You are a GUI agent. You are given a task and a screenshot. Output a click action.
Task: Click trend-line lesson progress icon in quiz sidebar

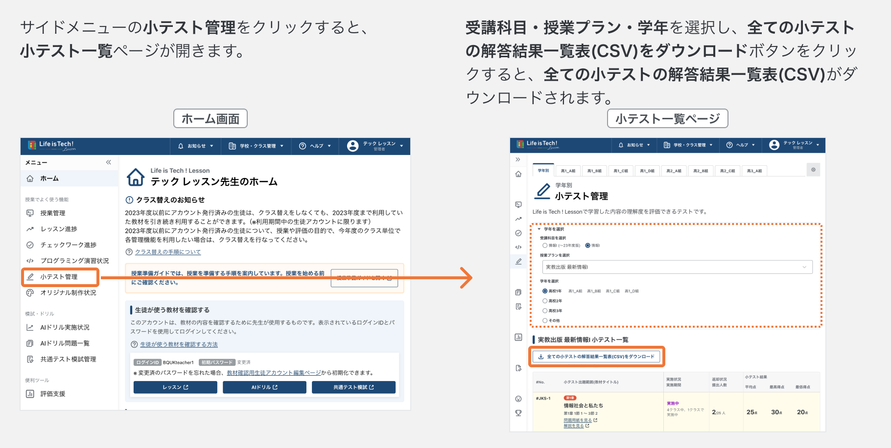click(518, 219)
